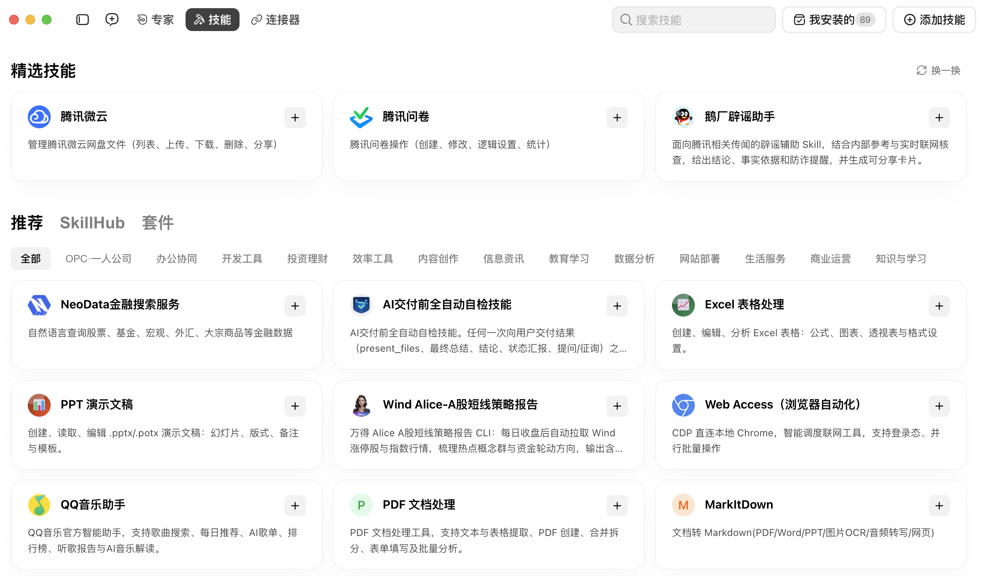
Task: Switch to the SkillHub tab
Action: coord(92,223)
